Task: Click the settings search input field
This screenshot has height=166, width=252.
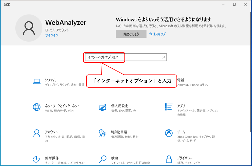Action: tap(126, 57)
